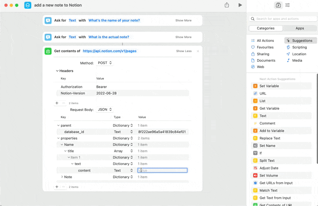Image resolution: width=318 pixels, height=206 pixels.
Task: Run the shortcut with the play button
Action: pyautogui.click(x=240, y=5)
